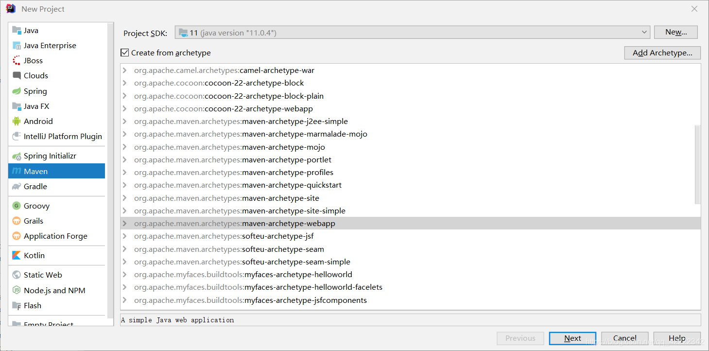This screenshot has height=351, width=709.
Task: Click the Java Enterprise icon
Action: click(17, 45)
